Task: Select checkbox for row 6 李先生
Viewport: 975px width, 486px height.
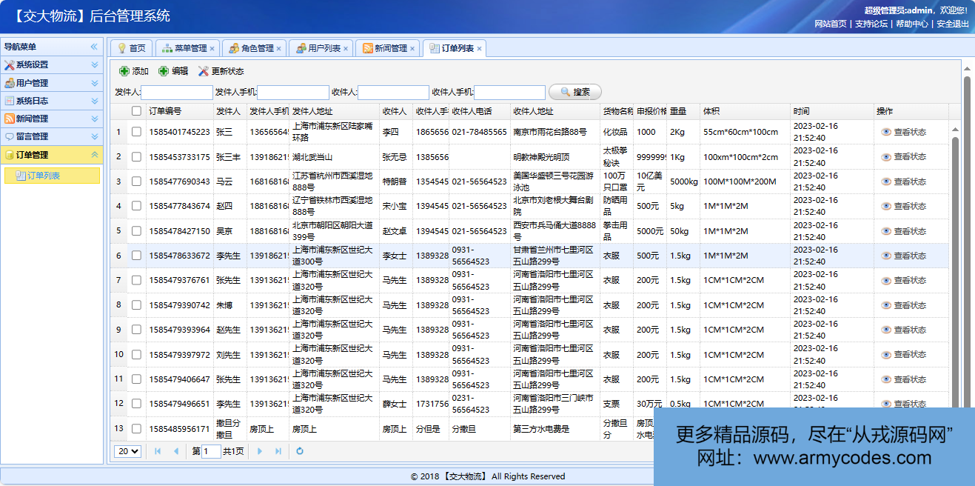Action: (x=136, y=256)
